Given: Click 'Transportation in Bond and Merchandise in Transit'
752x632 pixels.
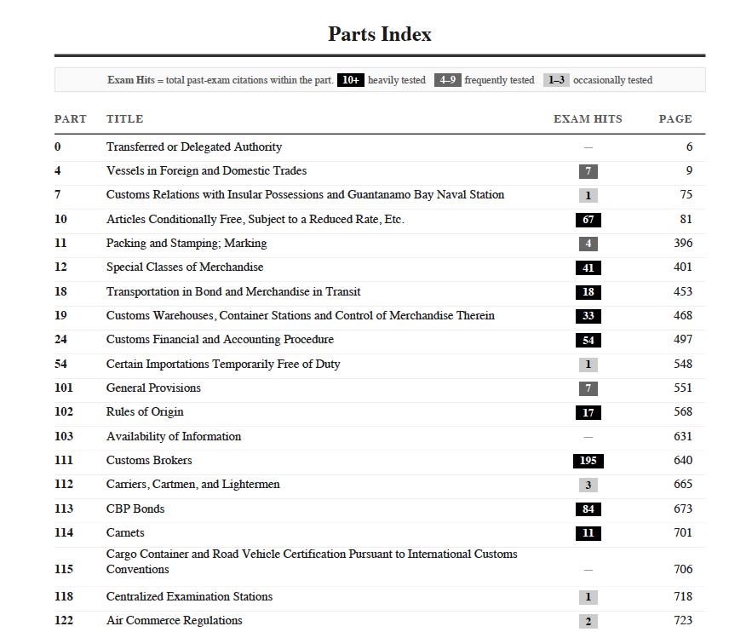Looking at the screenshot, I should (233, 291).
